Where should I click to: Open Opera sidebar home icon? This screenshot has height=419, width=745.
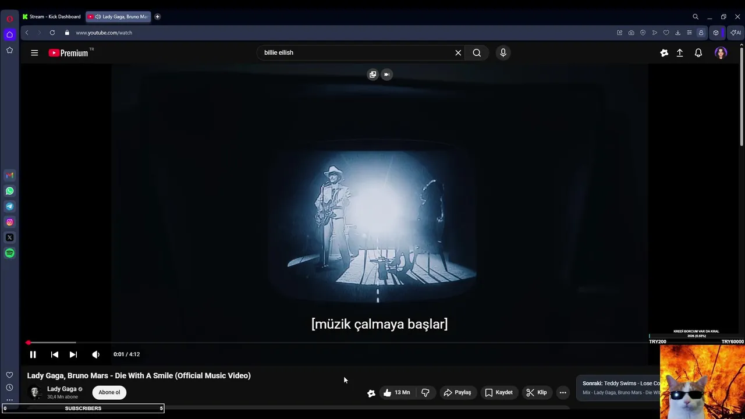tap(9, 35)
